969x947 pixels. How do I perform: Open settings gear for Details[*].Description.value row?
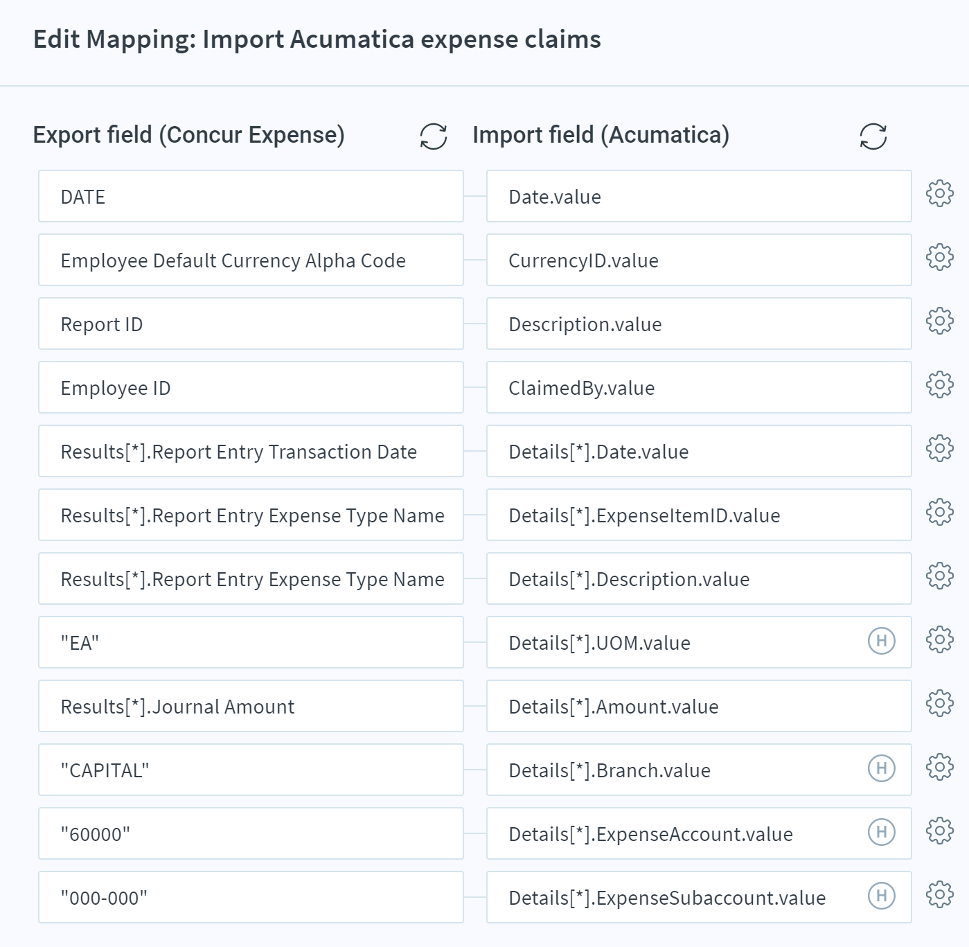click(x=940, y=576)
